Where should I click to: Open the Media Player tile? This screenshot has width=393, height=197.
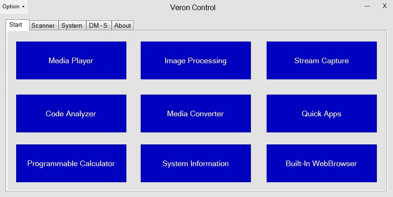coord(71,60)
